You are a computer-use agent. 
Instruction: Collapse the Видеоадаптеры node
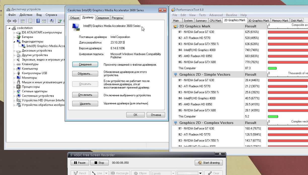point(14,41)
